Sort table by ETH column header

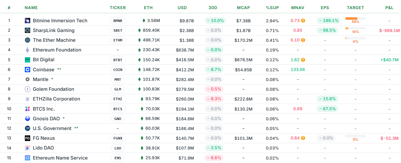click(x=148, y=8)
